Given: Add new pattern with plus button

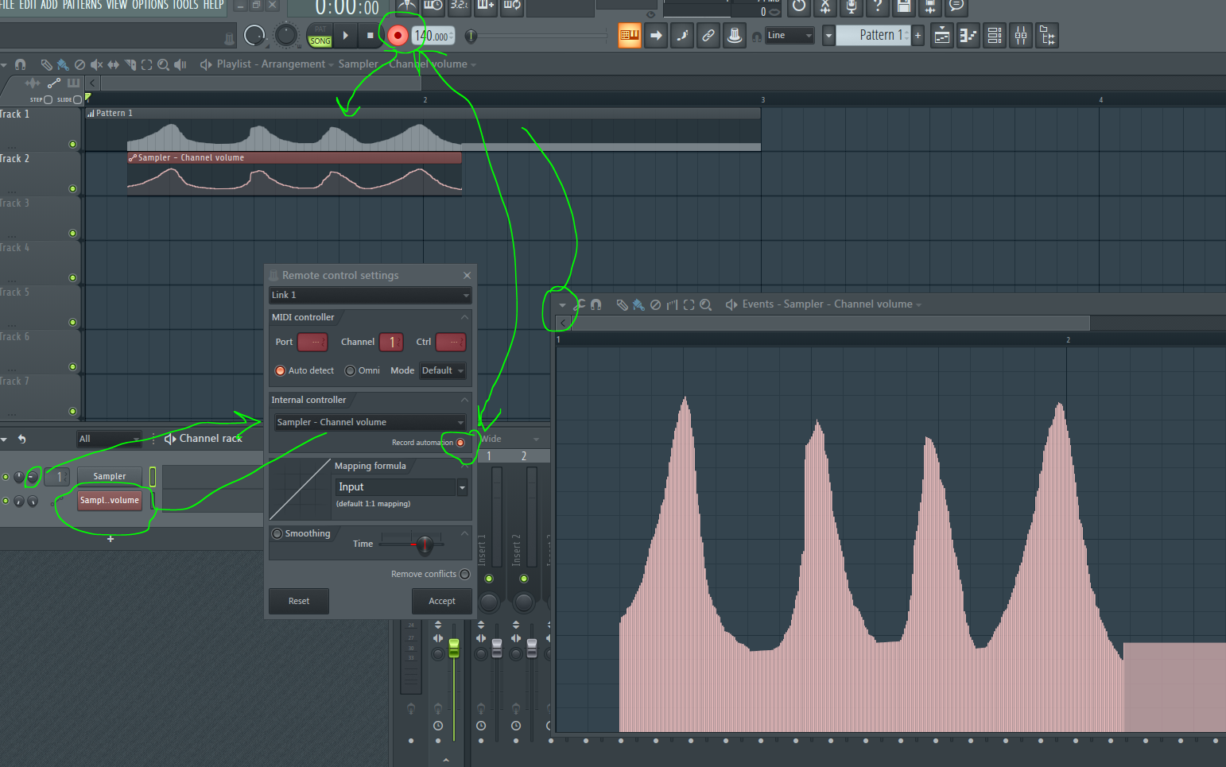Looking at the screenshot, I should point(918,36).
